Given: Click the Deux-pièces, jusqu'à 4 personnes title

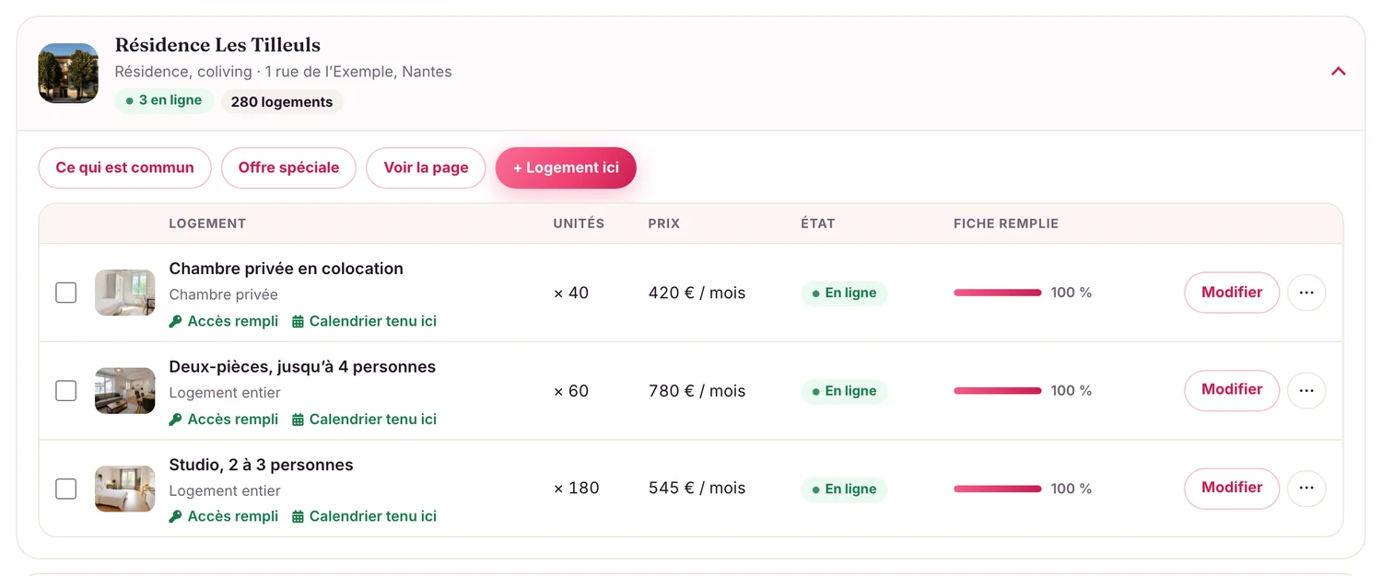Looking at the screenshot, I should tap(302, 367).
